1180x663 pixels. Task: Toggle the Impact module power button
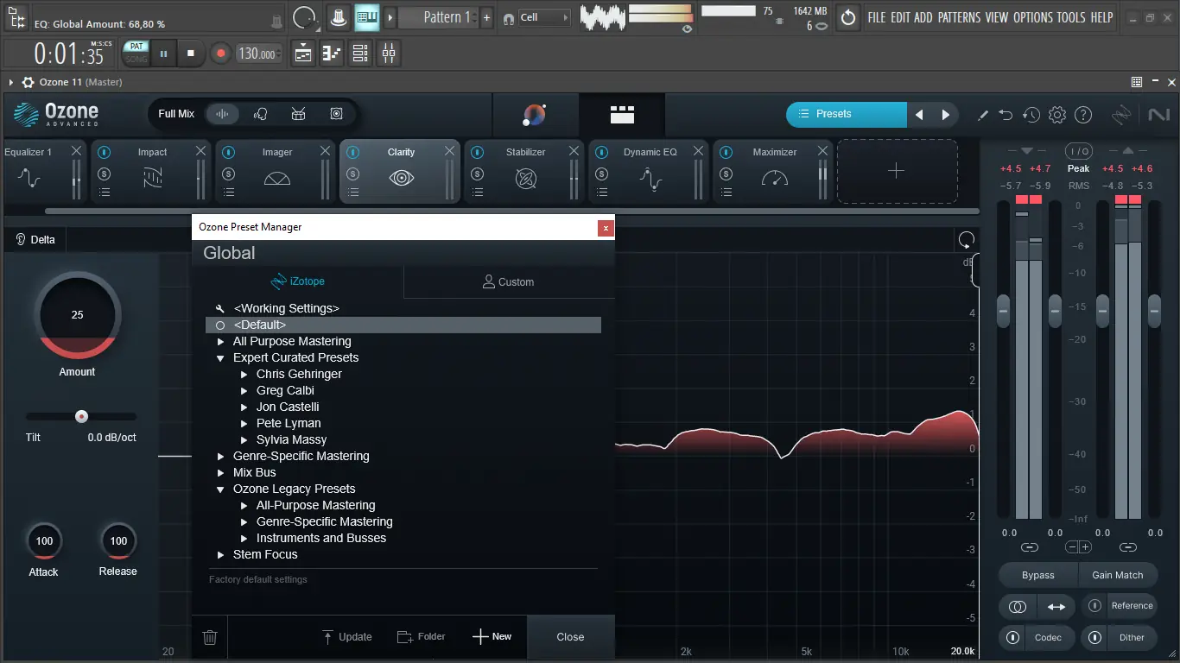coord(105,153)
